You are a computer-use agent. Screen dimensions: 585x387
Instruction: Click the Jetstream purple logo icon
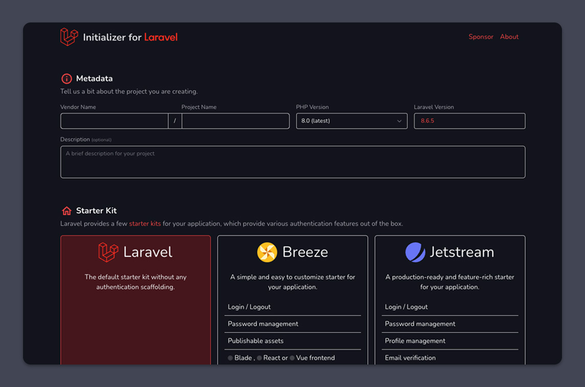(x=415, y=252)
